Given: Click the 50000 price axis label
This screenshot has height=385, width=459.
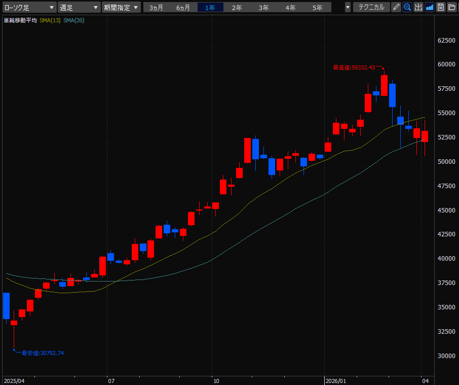Looking at the screenshot, I should pyautogui.click(x=446, y=162).
